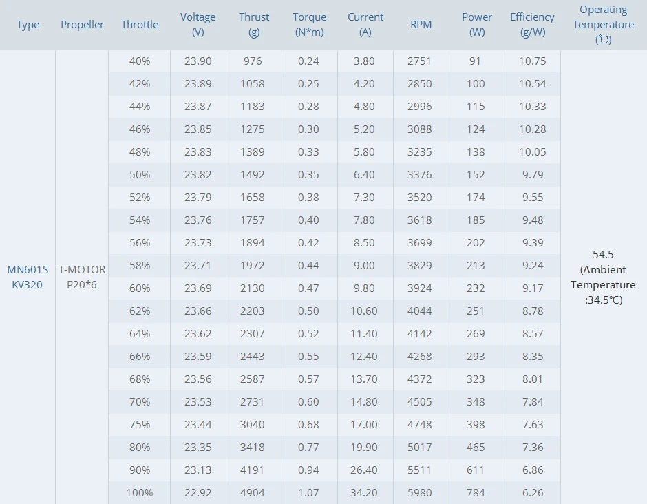Viewport: 647px width, 504px height.
Task: Select the 5980 RPM value
Action: coord(419,493)
